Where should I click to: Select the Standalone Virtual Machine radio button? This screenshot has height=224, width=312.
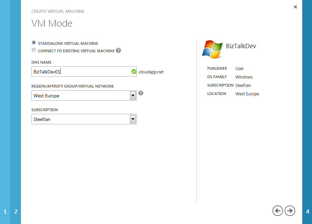pos(33,43)
